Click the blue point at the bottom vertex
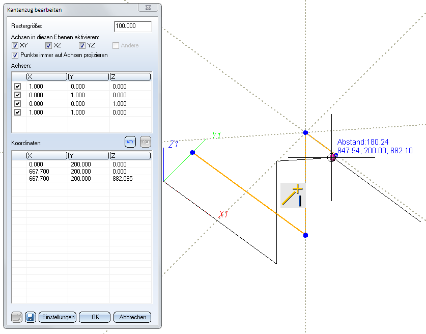 tap(305, 235)
